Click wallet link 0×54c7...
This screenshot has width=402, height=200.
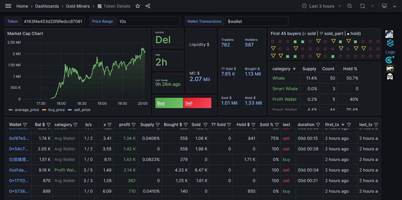[19, 149]
